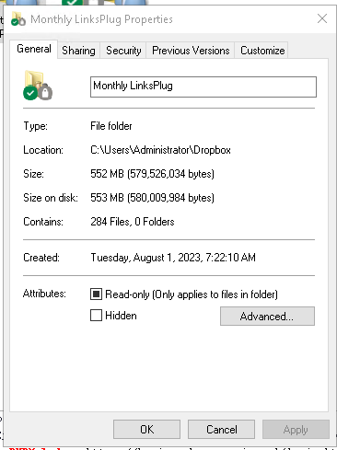Click the folder icon in the title bar
The height and width of the screenshot is (450, 337).
coord(18,19)
